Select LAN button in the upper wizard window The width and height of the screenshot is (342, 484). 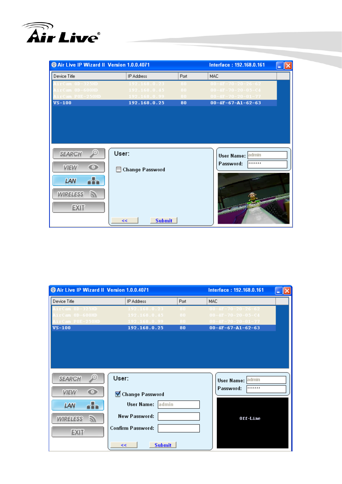click(x=79, y=181)
